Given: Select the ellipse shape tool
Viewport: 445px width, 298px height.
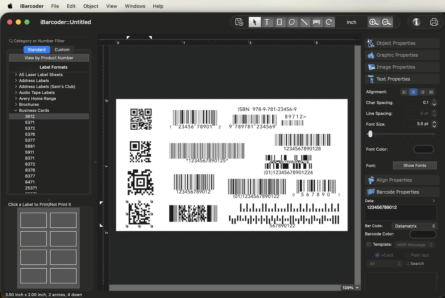Looking at the screenshot, I should [292, 22].
